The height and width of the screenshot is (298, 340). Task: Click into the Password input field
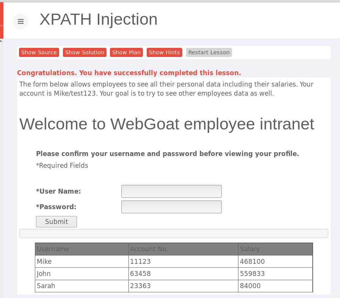[x=171, y=207]
